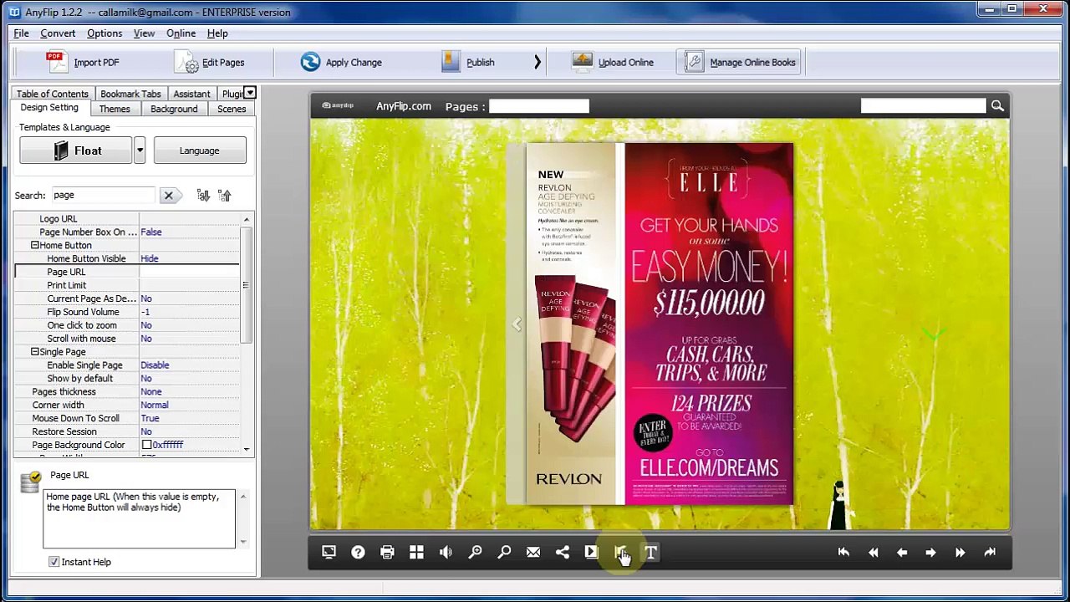Open the Convert menu

point(58,33)
